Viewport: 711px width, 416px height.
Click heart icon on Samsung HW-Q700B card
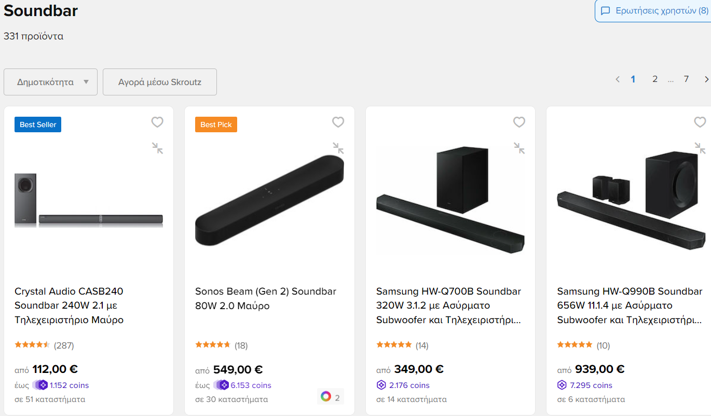tap(519, 122)
